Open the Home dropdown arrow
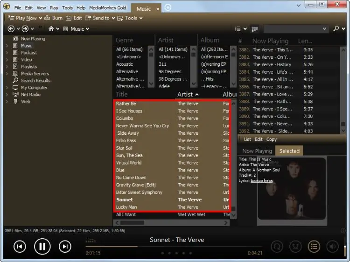Screen dimensions: 350x262 click(58, 29)
